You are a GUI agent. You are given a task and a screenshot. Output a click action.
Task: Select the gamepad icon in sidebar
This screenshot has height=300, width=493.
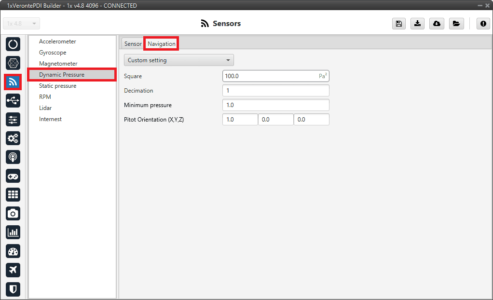(x=13, y=176)
